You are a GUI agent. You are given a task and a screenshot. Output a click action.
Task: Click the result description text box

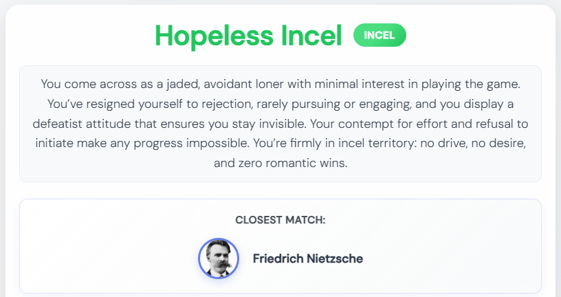[x=280, y=124]
